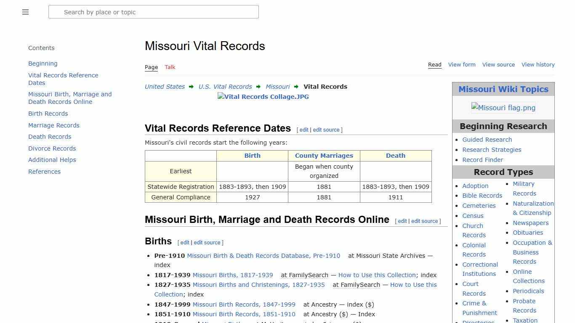Open Missouri Births, 1817-1939 link
The width and height of the screenshot is (575, 323).
coord(232,275)
